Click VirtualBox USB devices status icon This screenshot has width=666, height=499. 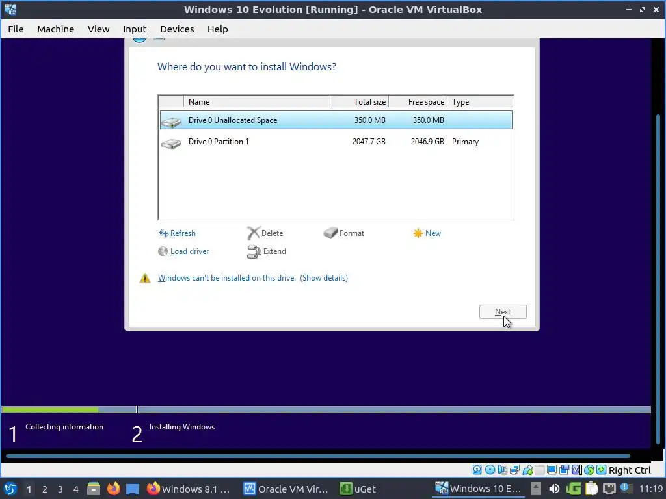527,470
